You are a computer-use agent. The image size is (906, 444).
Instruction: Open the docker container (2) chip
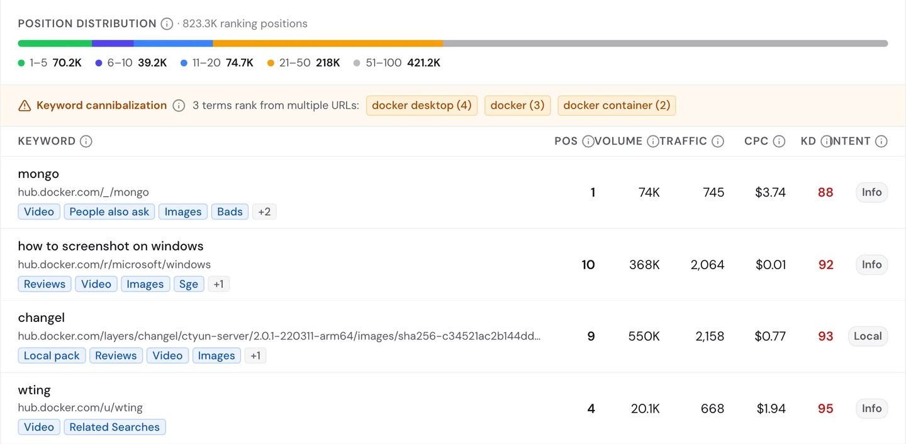[x=617, y=106]
